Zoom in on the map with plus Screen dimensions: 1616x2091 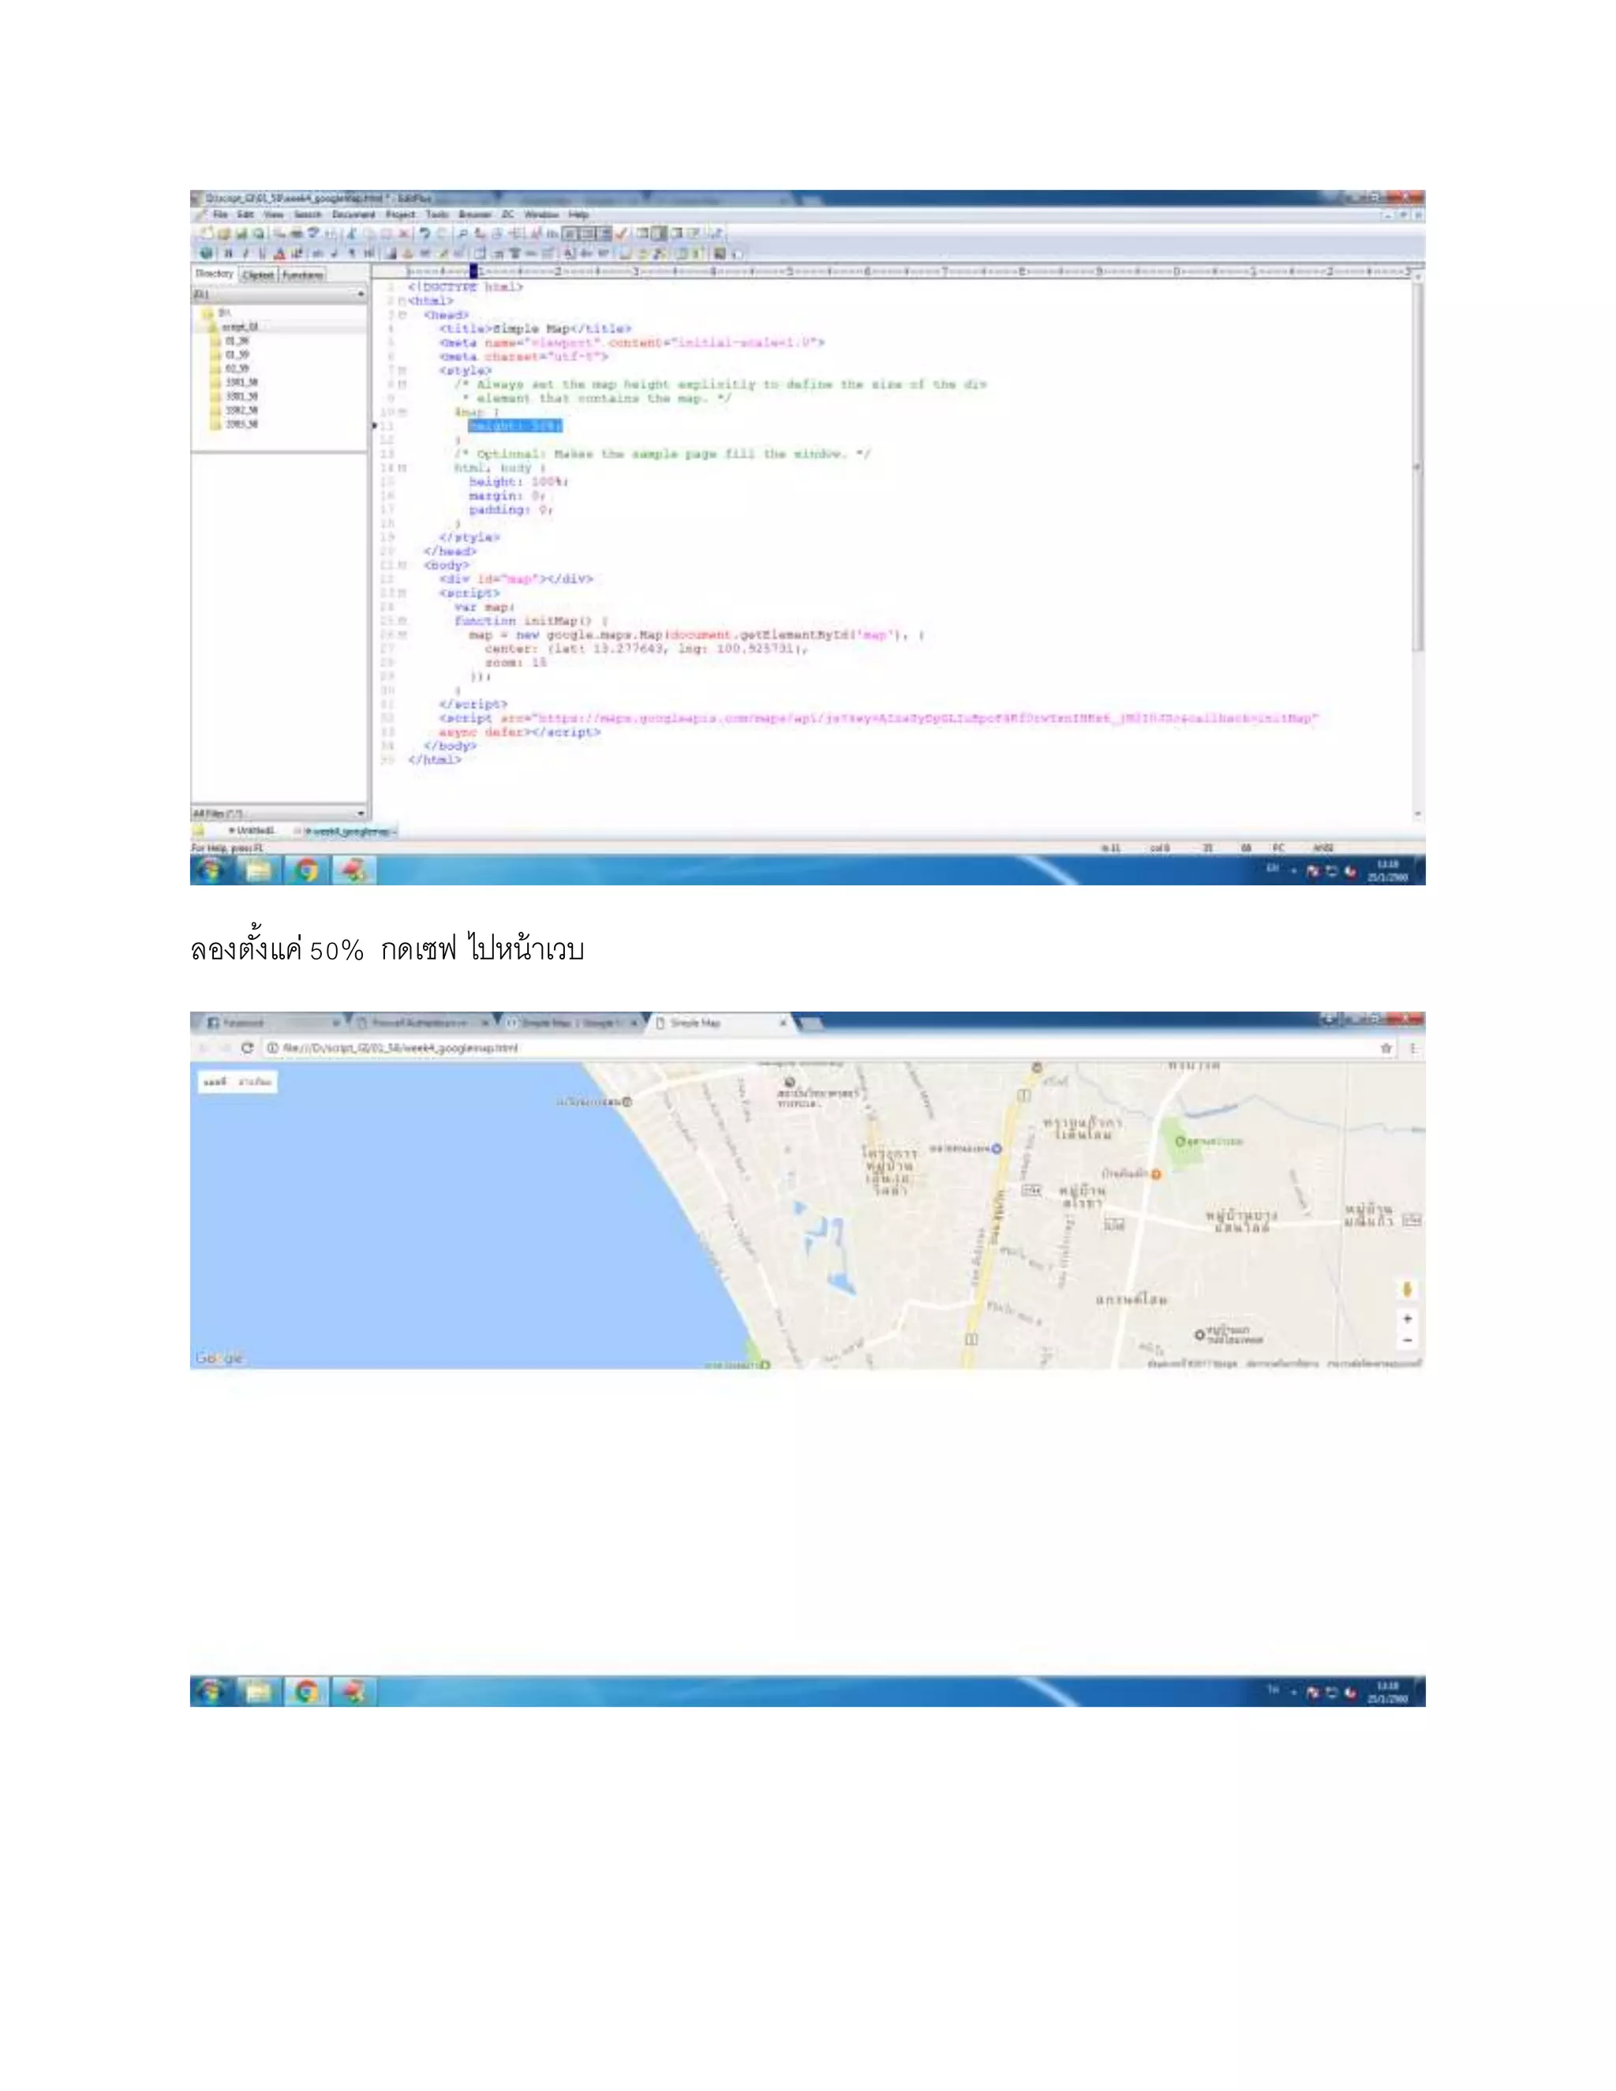point(1406,1319)
